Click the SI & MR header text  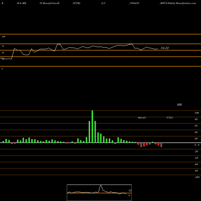coord(21,3)
